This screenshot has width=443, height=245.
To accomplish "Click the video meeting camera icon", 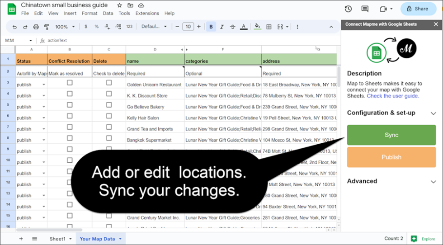I will (383, 9).
